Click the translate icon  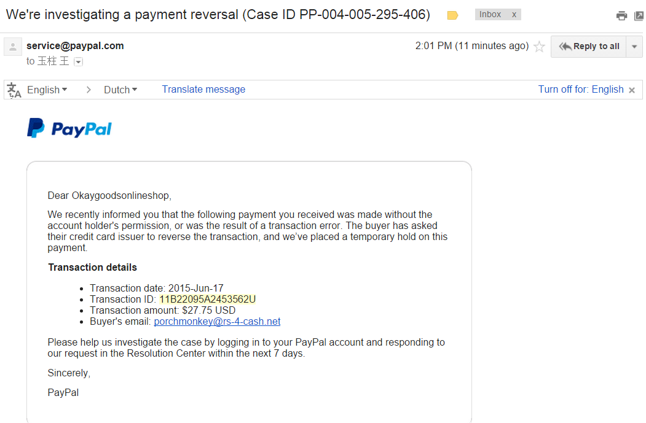(14, 90)
